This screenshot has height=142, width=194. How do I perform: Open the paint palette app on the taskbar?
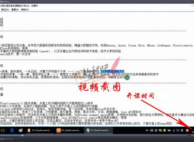[21, 130]
